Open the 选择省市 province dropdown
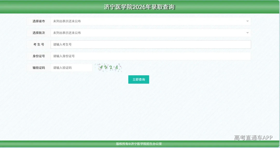The width and height of the screenshot is (280, 148). (151, 21)
